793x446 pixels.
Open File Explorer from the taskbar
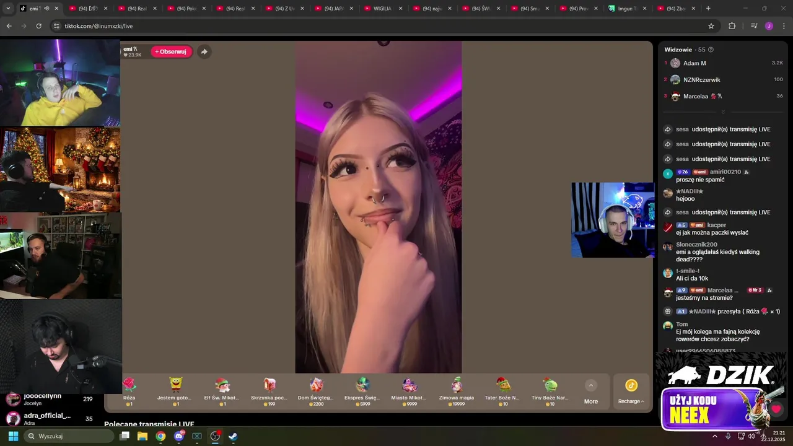click(x=142, y=436)
